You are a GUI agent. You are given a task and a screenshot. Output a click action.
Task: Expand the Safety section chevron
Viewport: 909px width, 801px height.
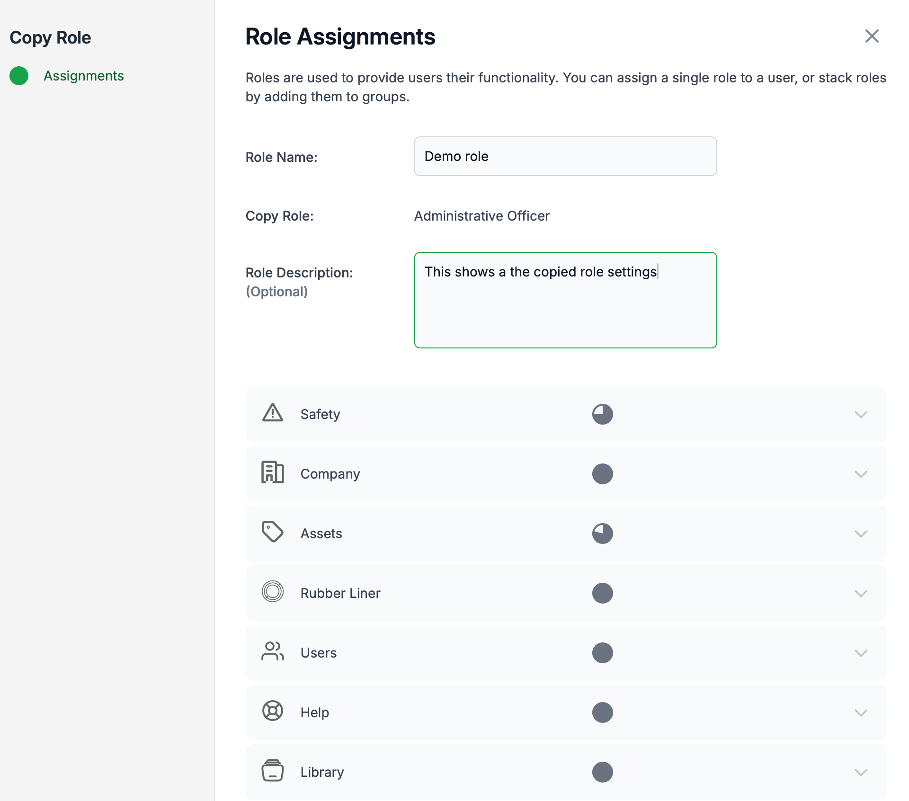(x=861, y=415)
